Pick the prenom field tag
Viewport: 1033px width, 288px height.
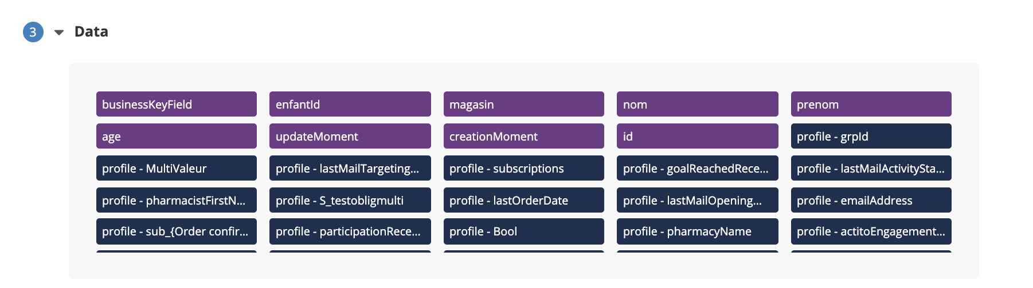click(871, 105)
